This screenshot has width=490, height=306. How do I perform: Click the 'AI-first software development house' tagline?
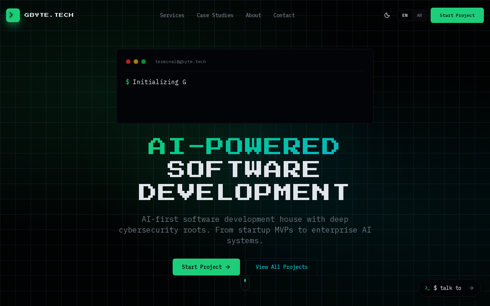click(x=245, y=230)
